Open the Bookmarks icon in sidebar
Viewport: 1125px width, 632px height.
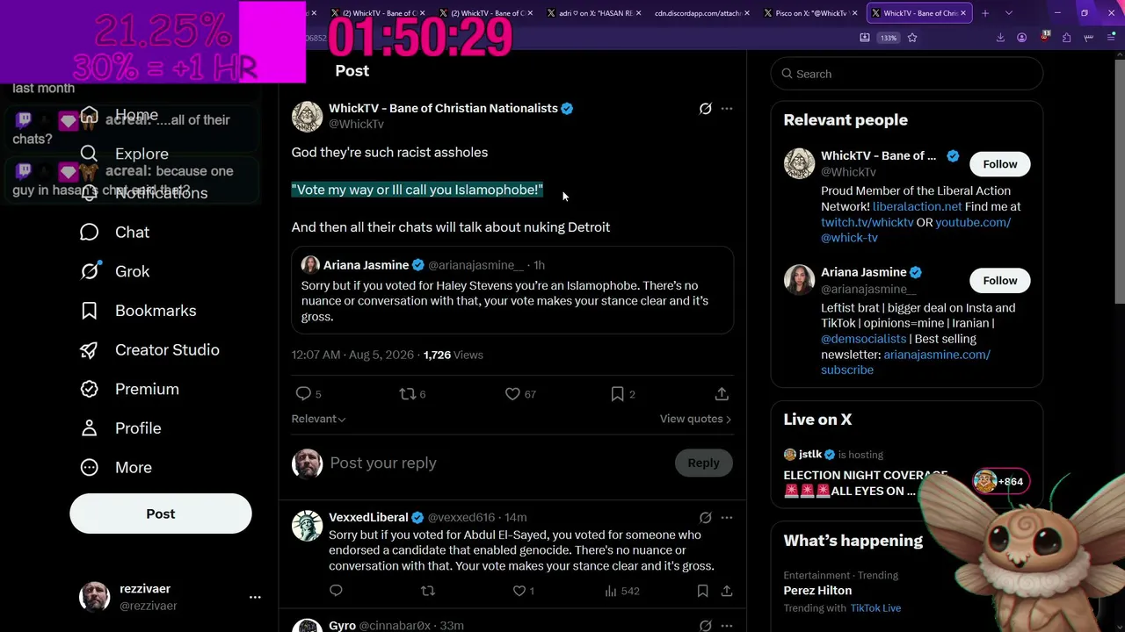[89, 311]
